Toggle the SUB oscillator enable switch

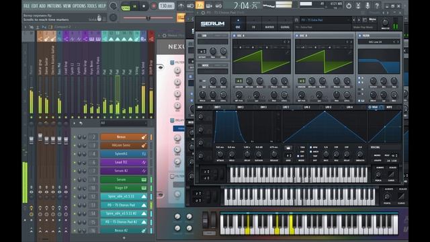(200, 36)
